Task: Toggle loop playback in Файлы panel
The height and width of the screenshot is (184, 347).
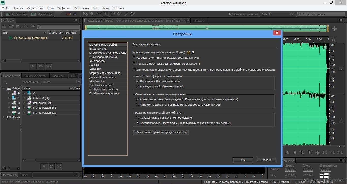Action: click(x=41, y=66)
